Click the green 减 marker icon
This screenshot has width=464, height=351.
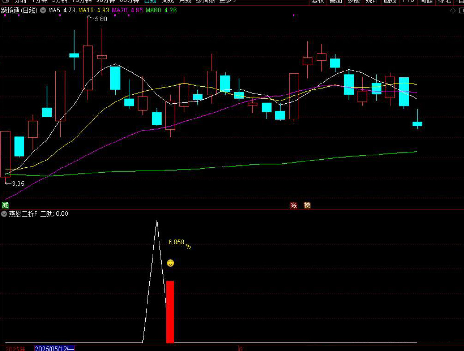pos(5,205)
